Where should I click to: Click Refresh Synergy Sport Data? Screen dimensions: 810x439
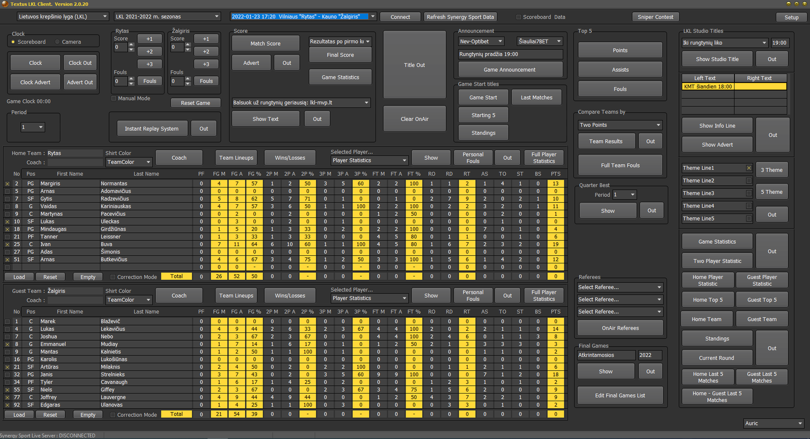(x=460, y=17)
